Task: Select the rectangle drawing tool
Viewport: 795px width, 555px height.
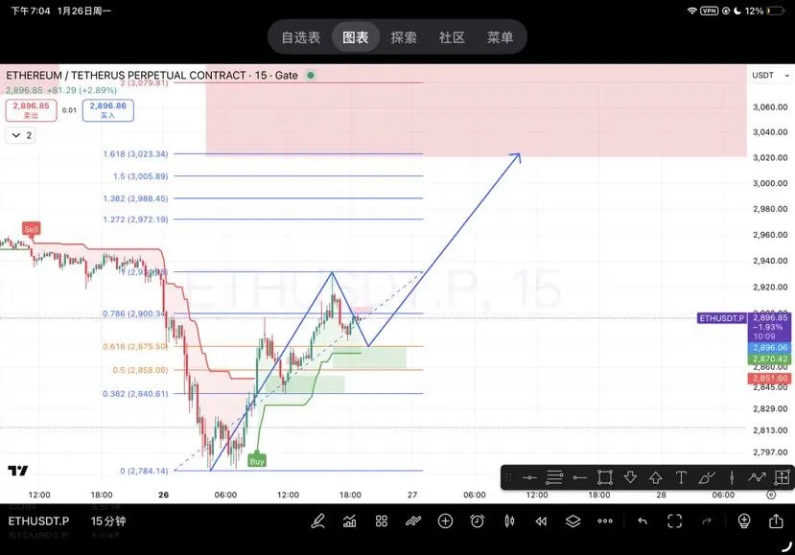Action: point(605,477)
